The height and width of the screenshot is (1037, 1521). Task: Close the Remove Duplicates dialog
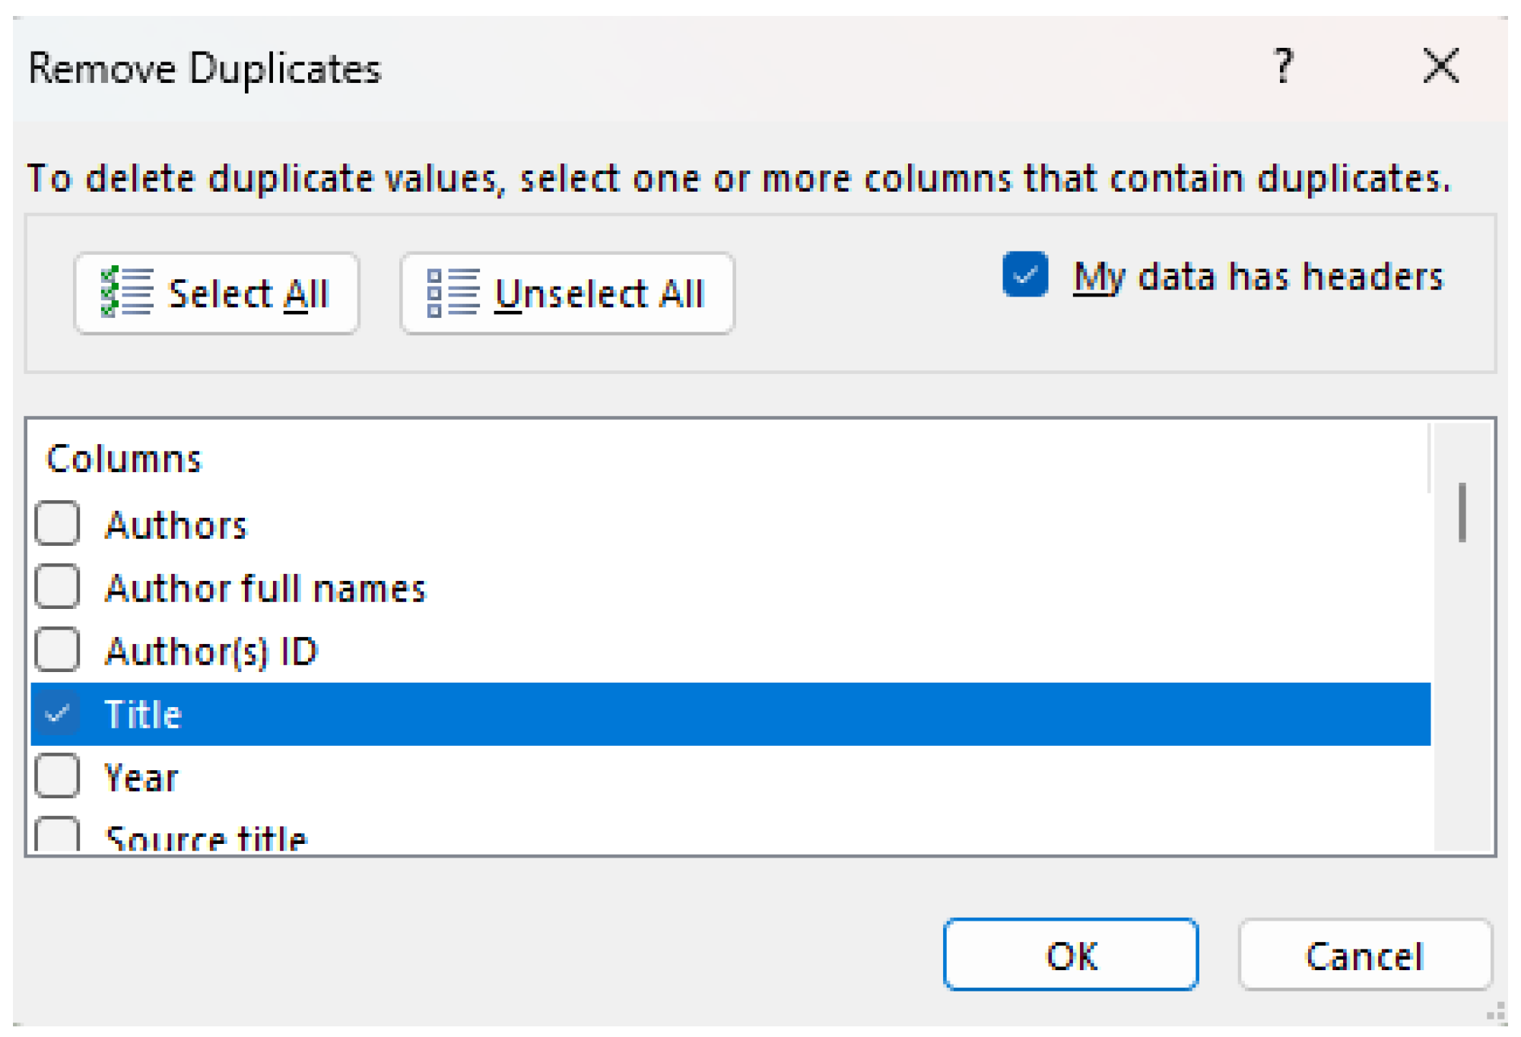pos(1440,65)
